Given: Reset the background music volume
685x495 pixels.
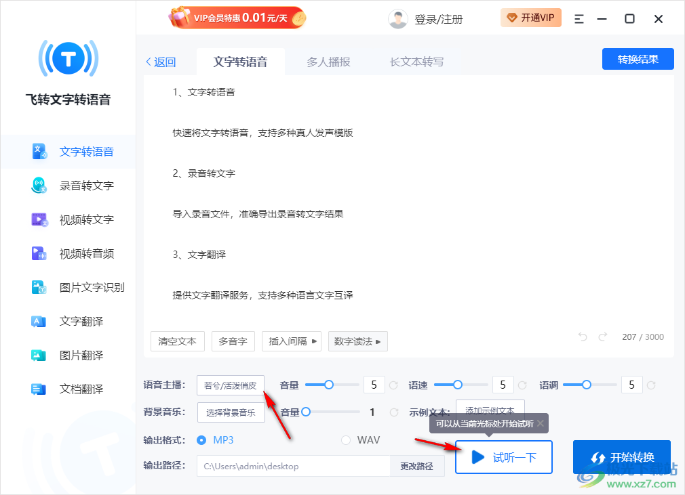Looking at the screenshot, I should click(x=394, y=412).
